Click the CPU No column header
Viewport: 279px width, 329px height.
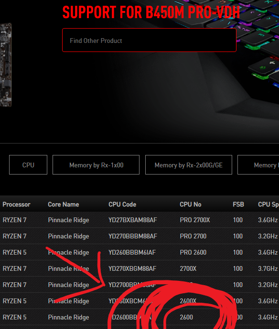pyautogui.click(x=191, y=205)
